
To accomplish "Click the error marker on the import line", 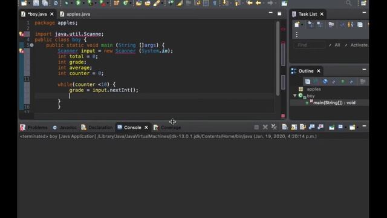I will click(x=22, y=34).
